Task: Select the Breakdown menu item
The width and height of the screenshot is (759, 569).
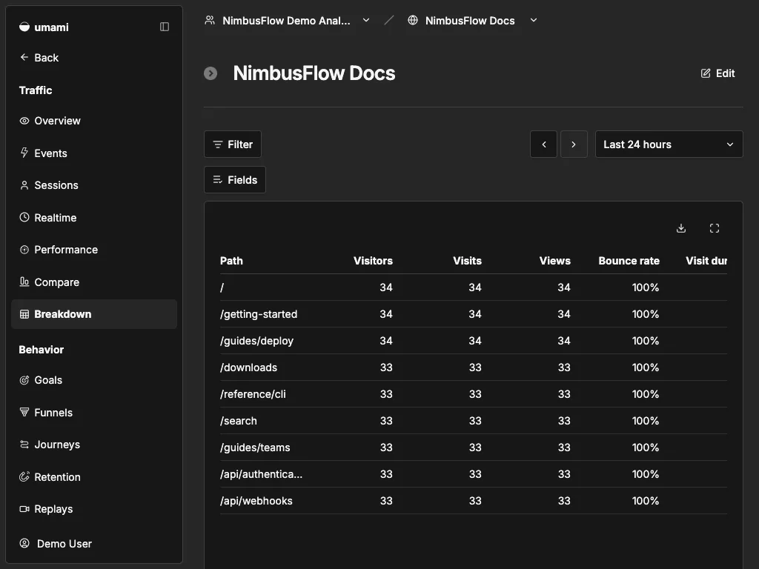Action: [x=94, y=314]
